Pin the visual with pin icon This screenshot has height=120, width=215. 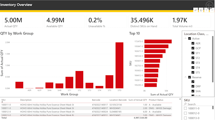[x=196, y=10]
